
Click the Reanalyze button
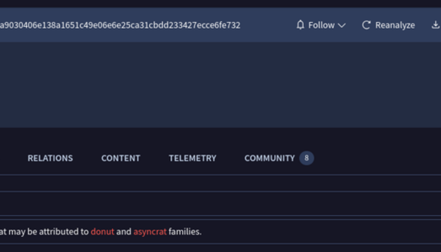tap(389, 25)
